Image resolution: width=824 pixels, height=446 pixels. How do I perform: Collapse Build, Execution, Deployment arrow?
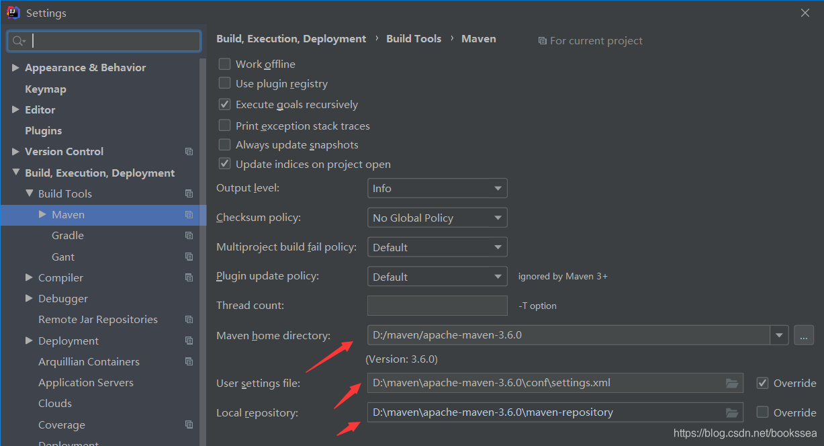(x=15, y=173)
